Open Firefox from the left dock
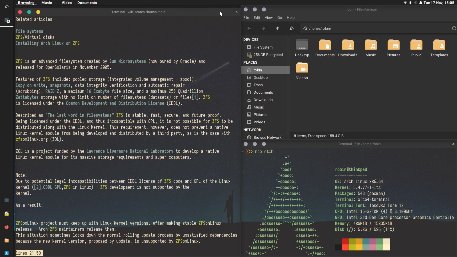Viewport: 457px width, 257px height. 7,227
